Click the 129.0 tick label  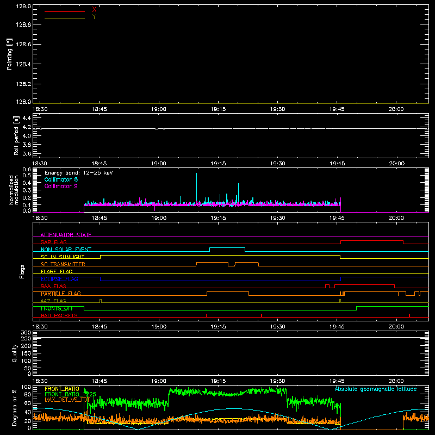[x=23, y=7]
